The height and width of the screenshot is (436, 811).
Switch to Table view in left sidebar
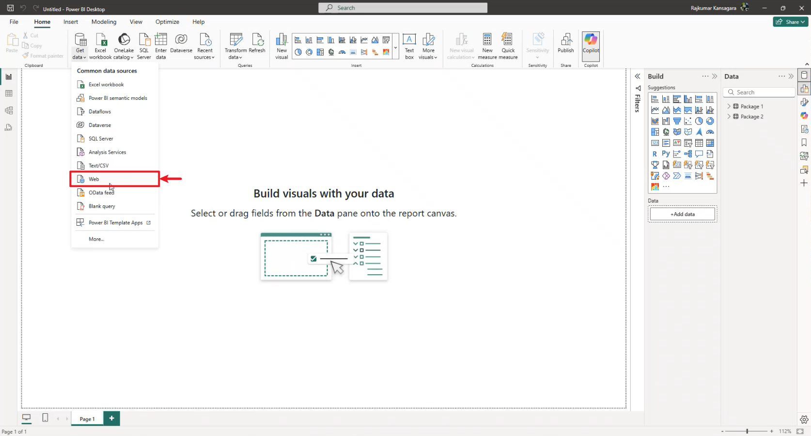coord(9,93)
